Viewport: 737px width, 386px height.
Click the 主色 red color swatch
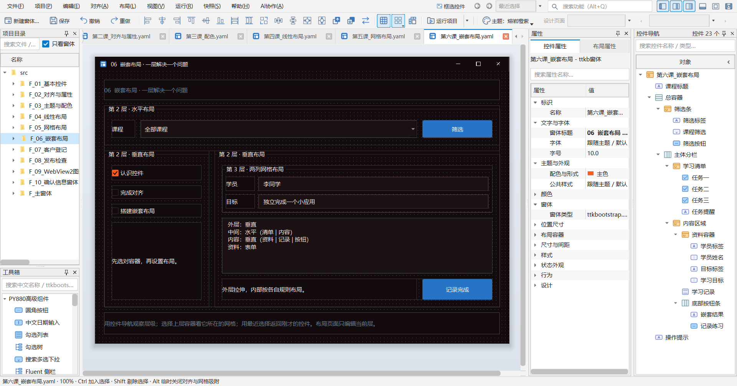click(x=590, y=174)
